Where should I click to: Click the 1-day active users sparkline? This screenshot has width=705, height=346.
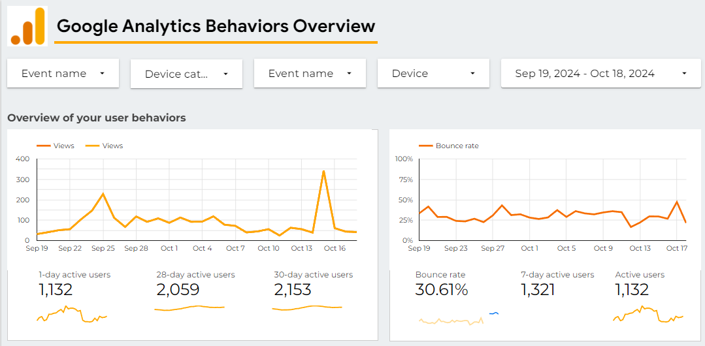72,314
